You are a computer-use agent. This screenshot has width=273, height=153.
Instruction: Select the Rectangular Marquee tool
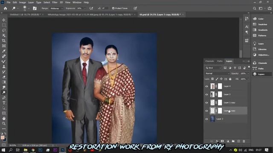click(x=4, y=25)
